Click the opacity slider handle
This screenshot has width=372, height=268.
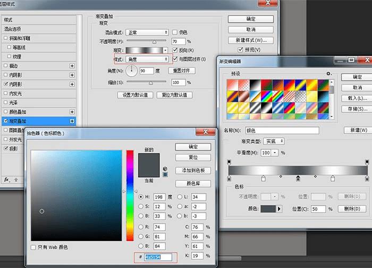(x=155, y=42)
